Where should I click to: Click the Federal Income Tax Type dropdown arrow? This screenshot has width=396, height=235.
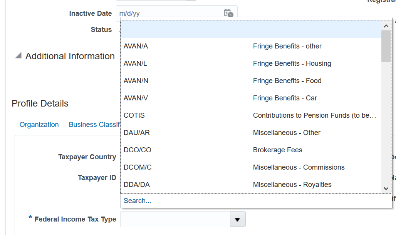tap(238, 219)
